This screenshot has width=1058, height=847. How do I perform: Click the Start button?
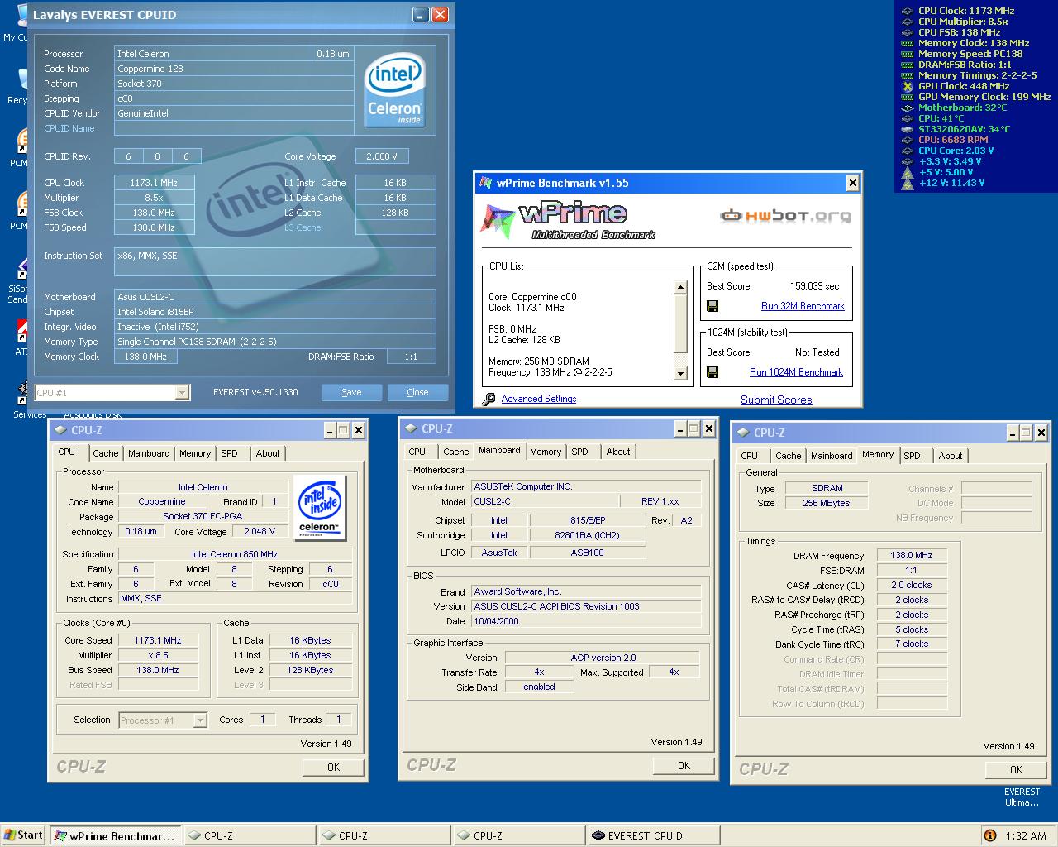tap(23, 835)
